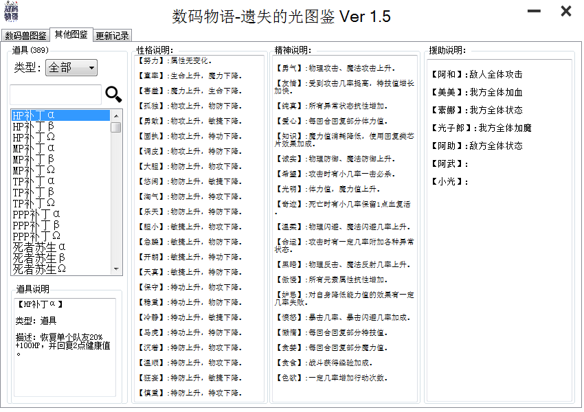
Task: Switch to the 数码兽图鉴 tab
Action: coord(25,36)
